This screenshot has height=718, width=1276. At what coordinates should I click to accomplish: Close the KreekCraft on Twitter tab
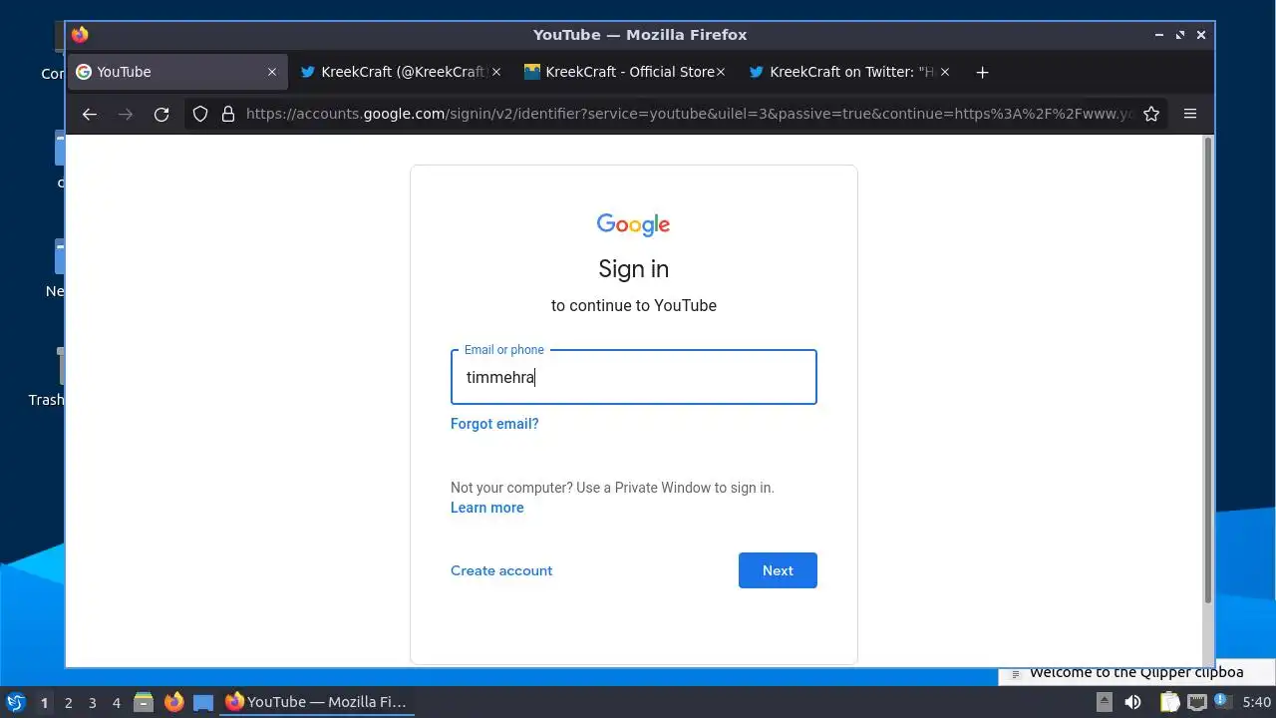coord(945,72)
